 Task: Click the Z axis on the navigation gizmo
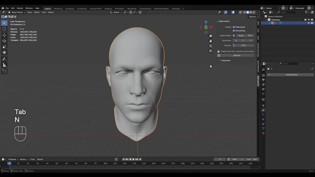click(x=206, y=22)
